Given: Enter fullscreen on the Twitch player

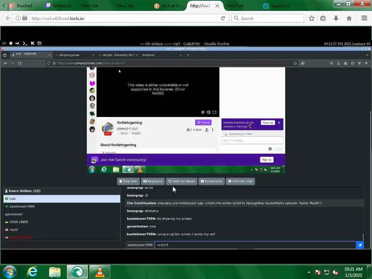Looking at the screenshot, I should tap(214, 112).
